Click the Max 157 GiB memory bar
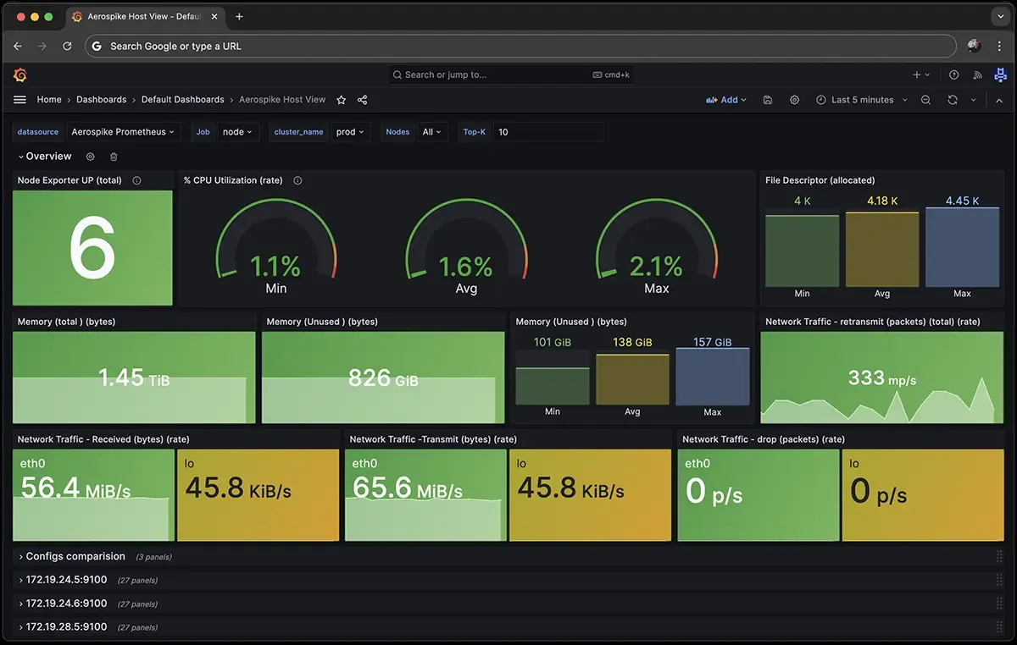Screen dimensions: 1017x645 click(x=713, y=378)
